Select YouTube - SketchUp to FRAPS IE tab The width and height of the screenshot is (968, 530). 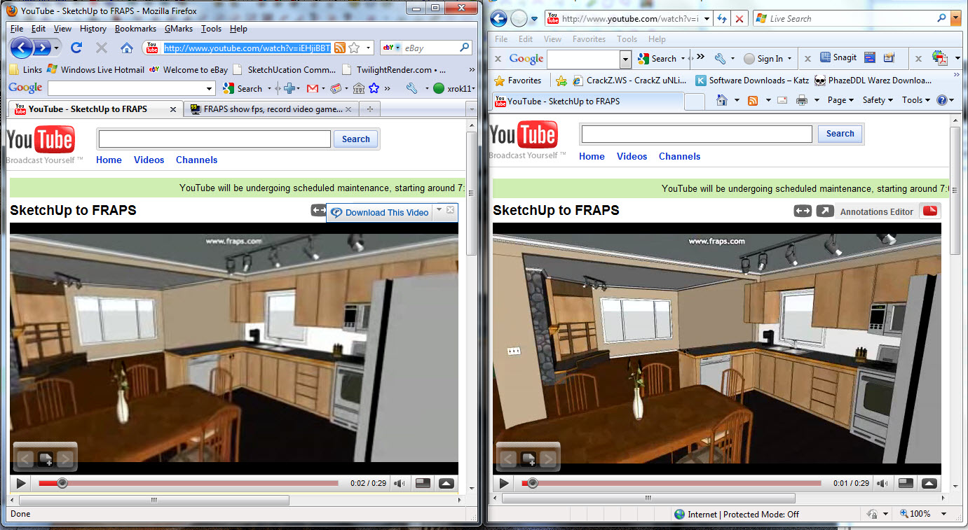(x=587, y=101)
